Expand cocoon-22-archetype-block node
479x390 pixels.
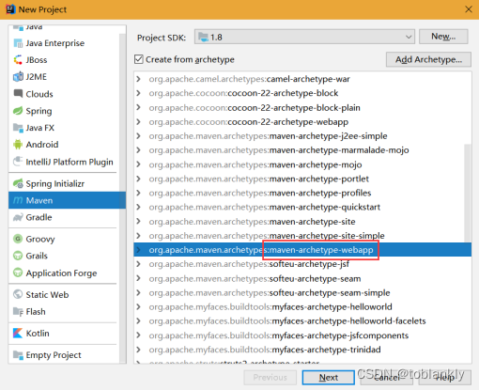tap(138, 93)
